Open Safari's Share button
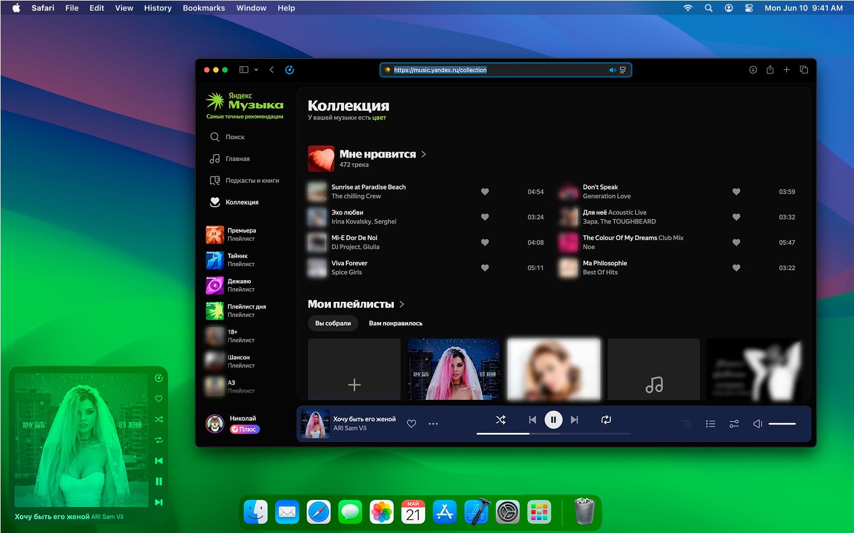Screen dimensions: 854x533 click(770, 70)
